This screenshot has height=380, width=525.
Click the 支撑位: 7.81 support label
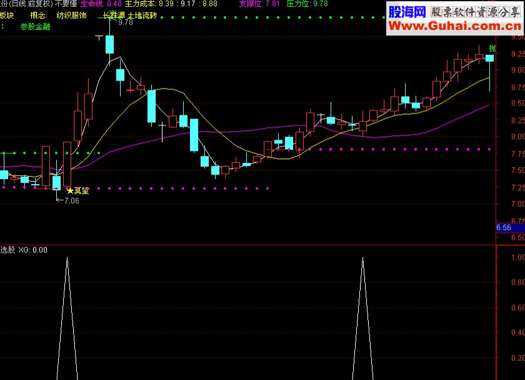259,4
